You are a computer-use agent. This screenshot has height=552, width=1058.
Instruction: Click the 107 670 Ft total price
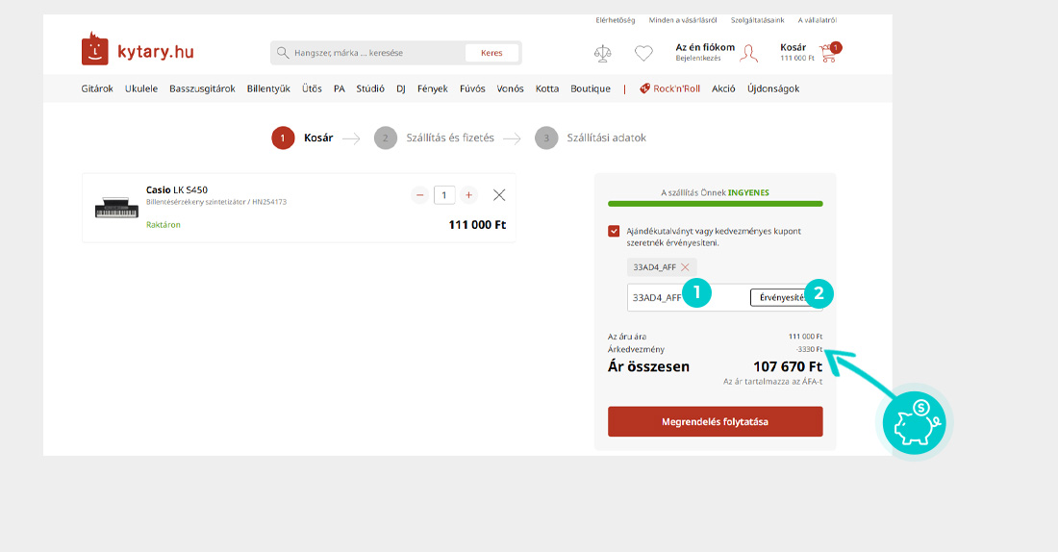(x=788, y=366)
